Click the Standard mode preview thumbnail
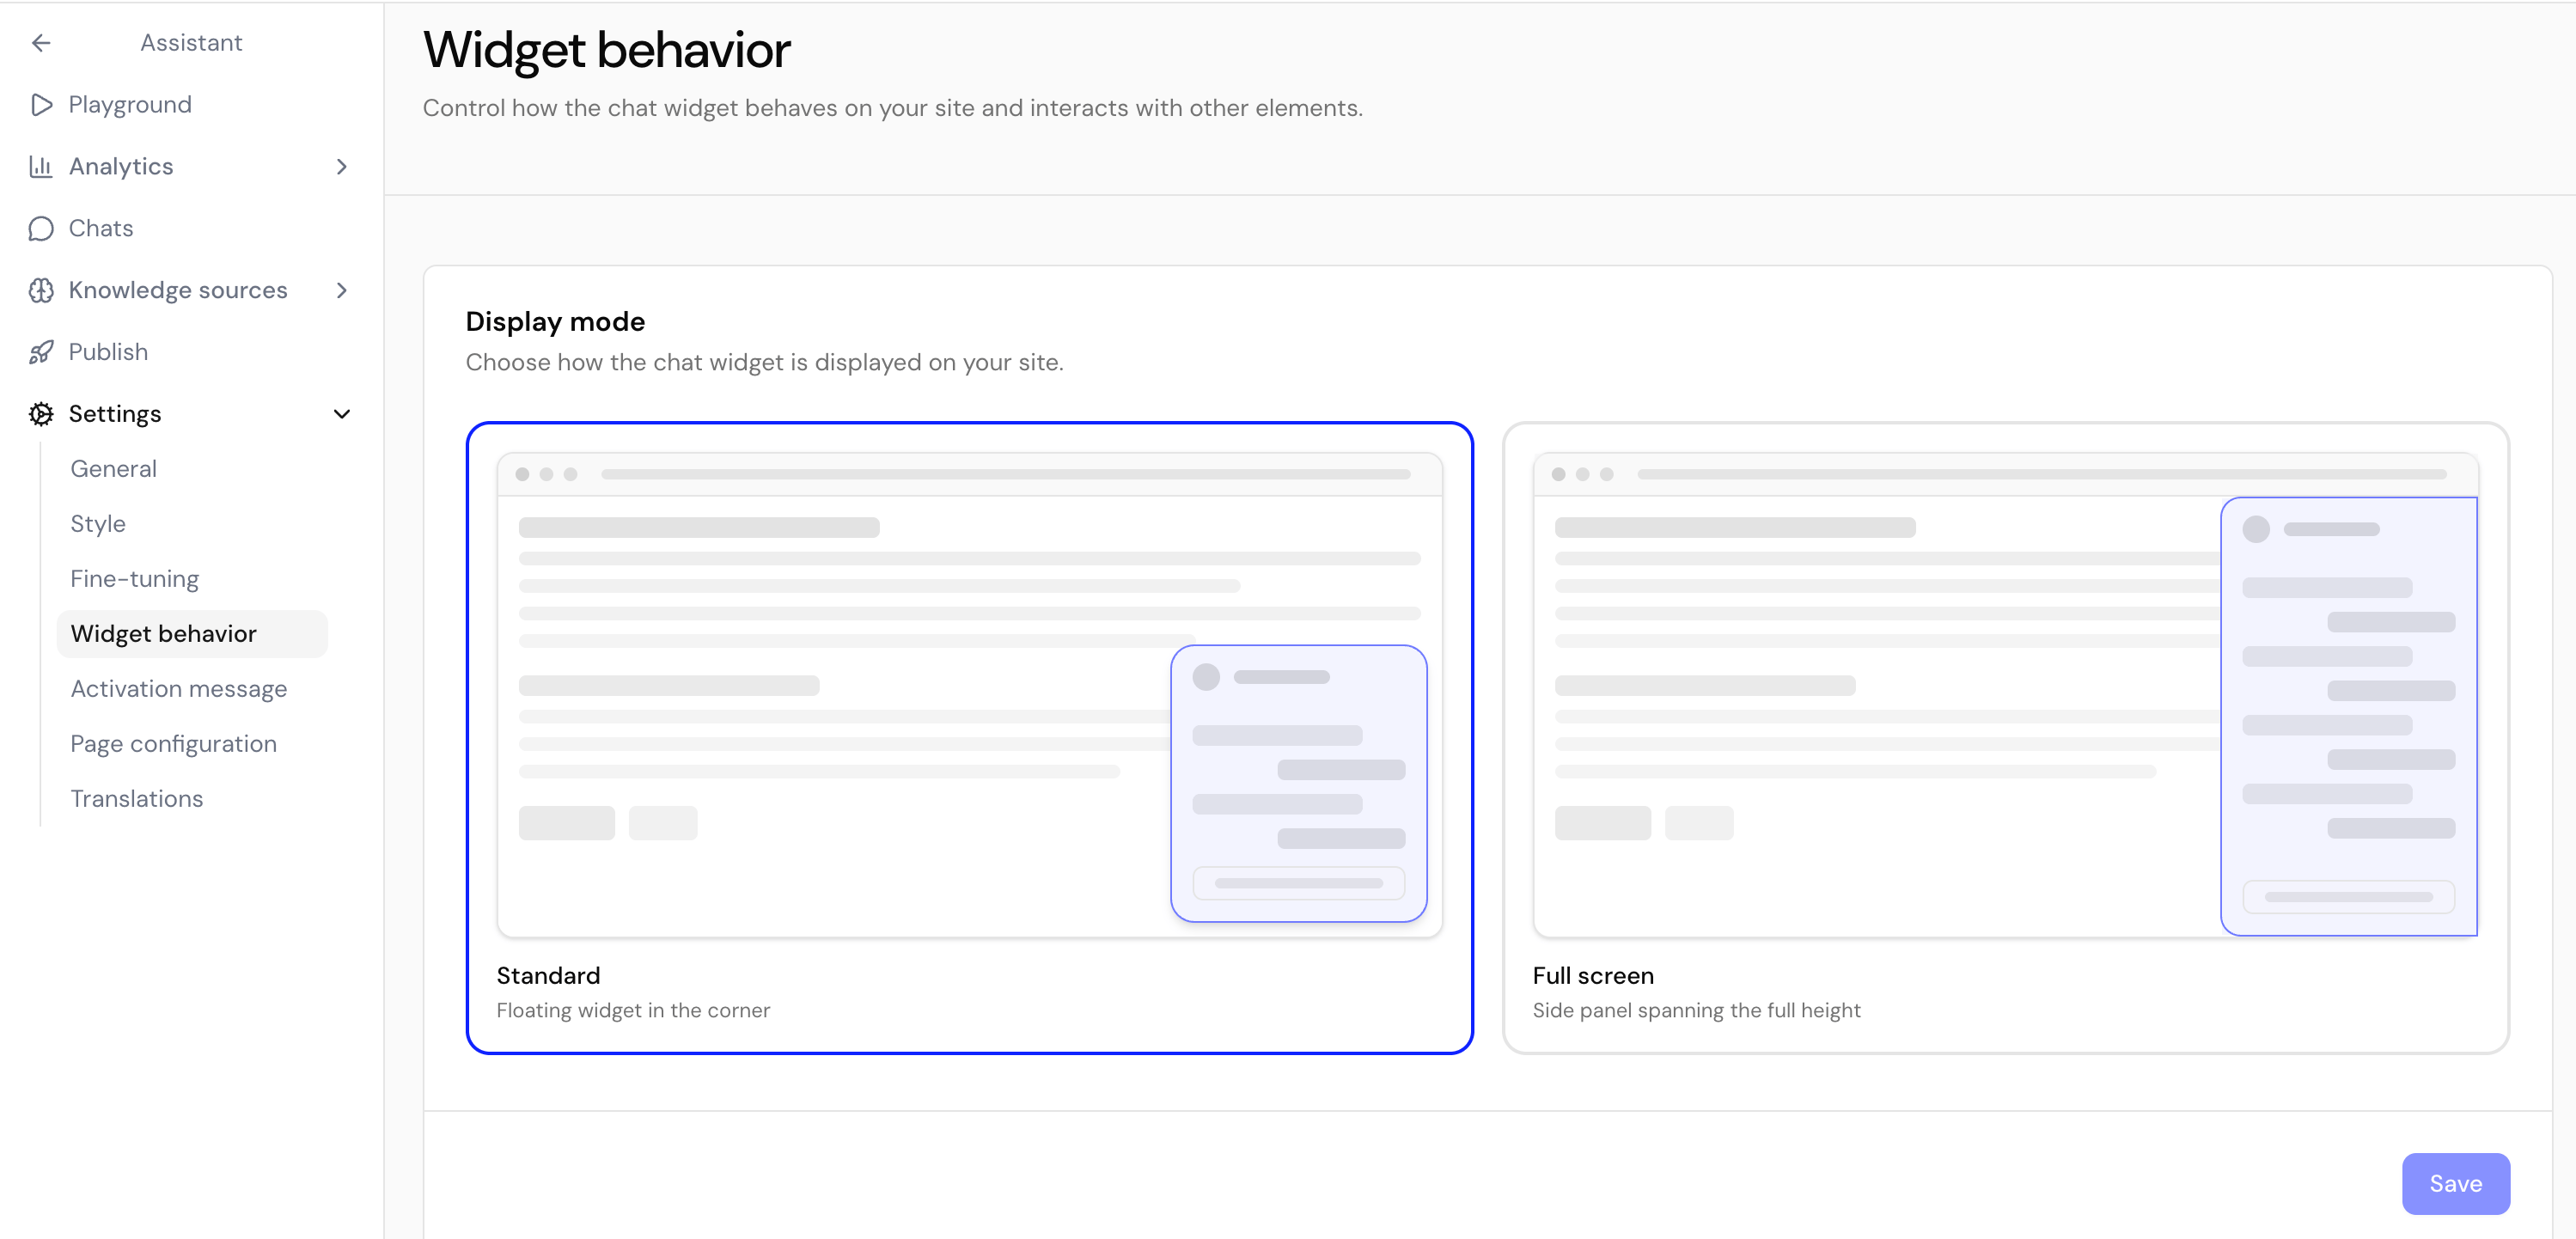2576x1239 pixels. 969,695
